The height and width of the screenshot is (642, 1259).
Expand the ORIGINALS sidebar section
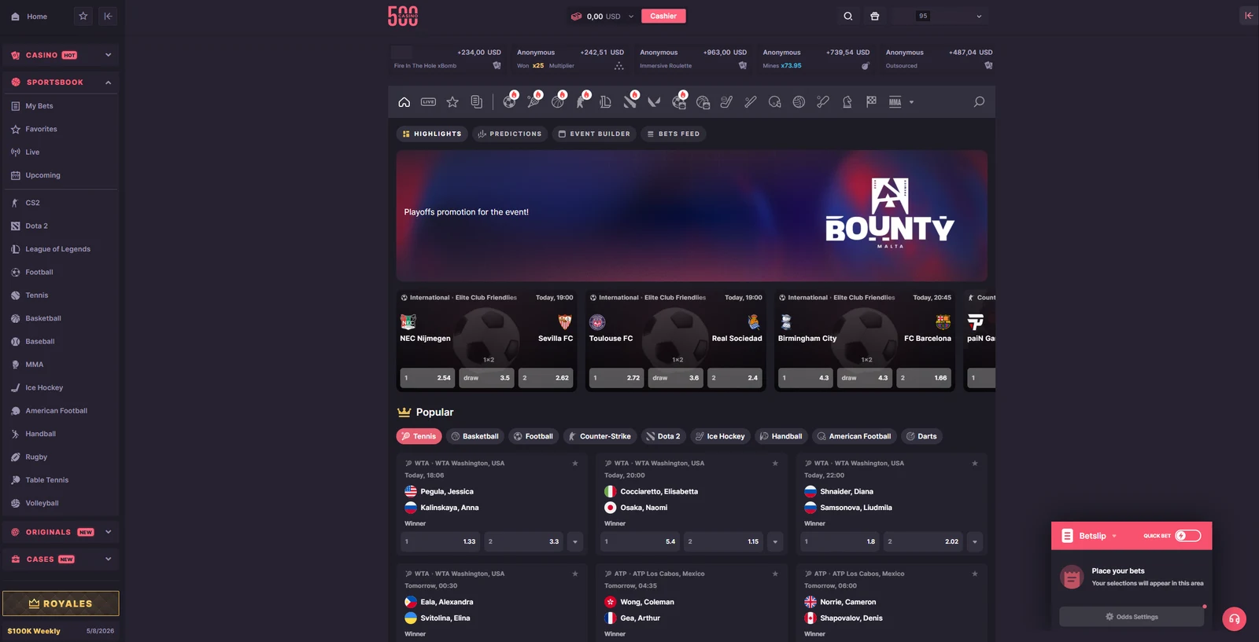tap(61, 532)
